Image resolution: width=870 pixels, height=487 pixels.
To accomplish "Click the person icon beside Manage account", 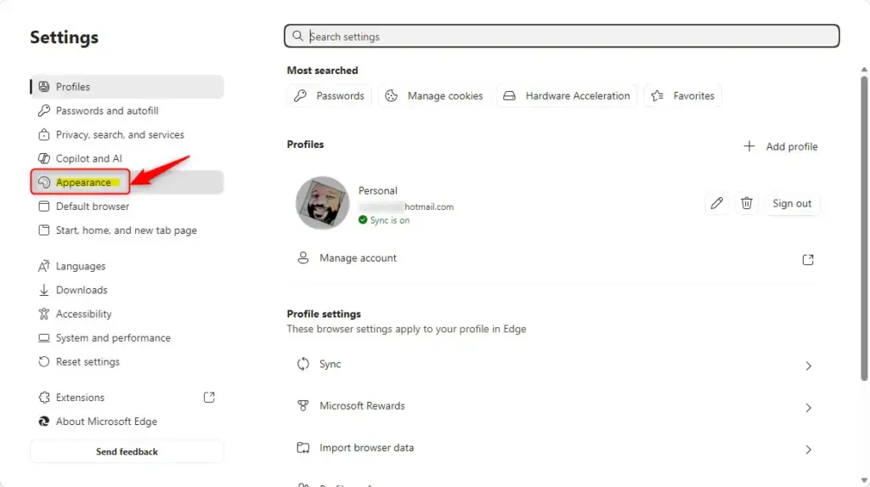I will coord(303,258).
